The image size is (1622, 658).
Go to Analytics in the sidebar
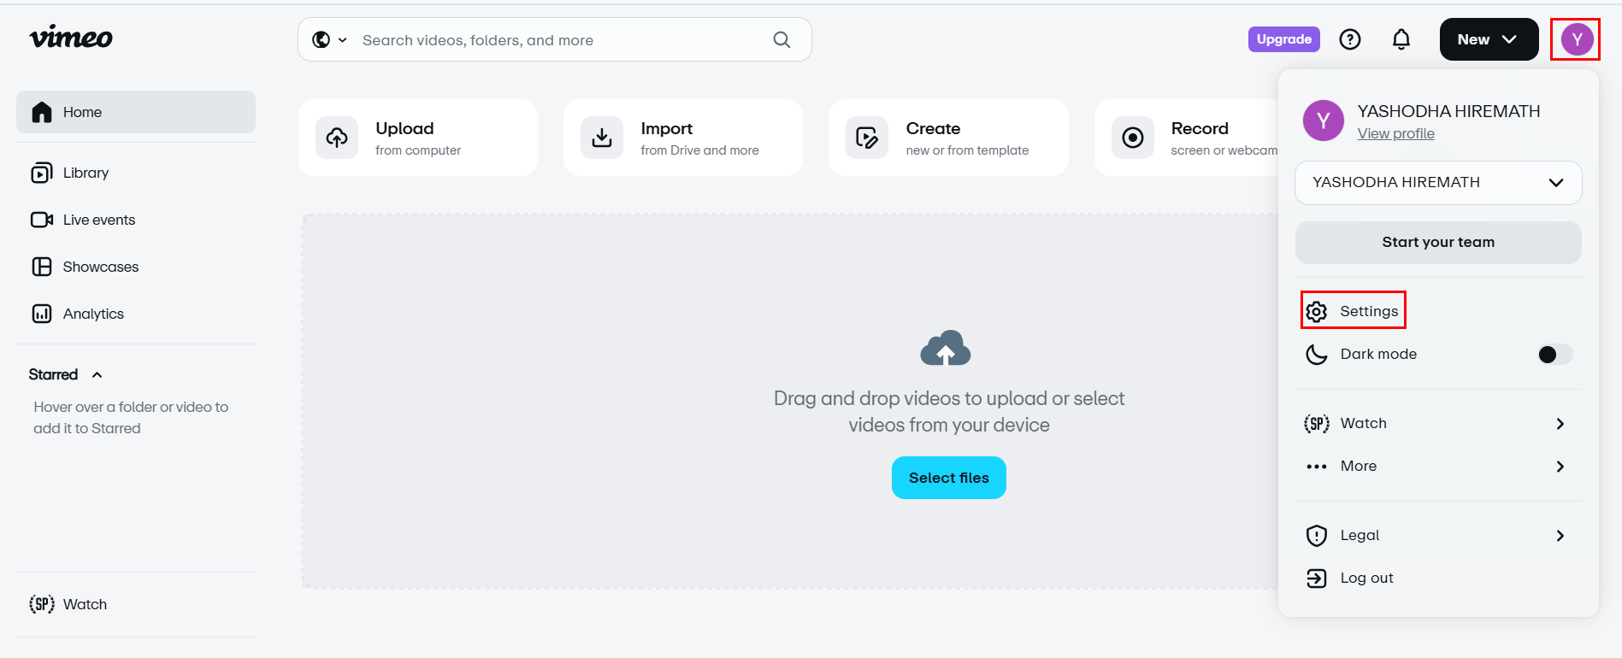pos(93,314)
